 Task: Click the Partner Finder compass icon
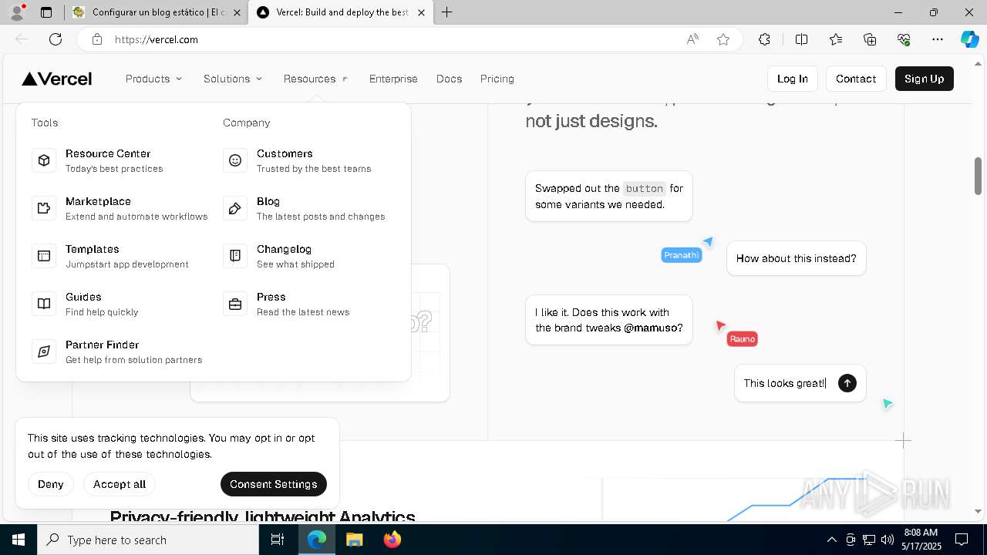(x=44, y=351)
